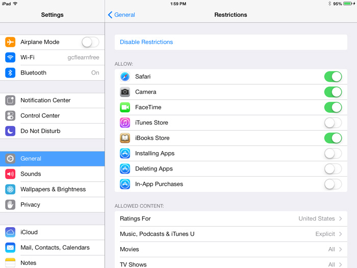Tap the In-App Purchases App Store icon

125,184
